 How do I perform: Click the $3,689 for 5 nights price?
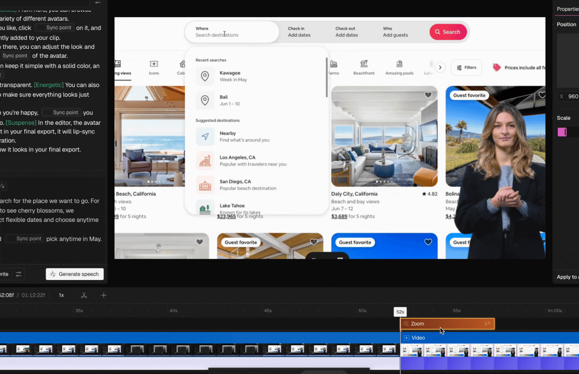(353, 216)
